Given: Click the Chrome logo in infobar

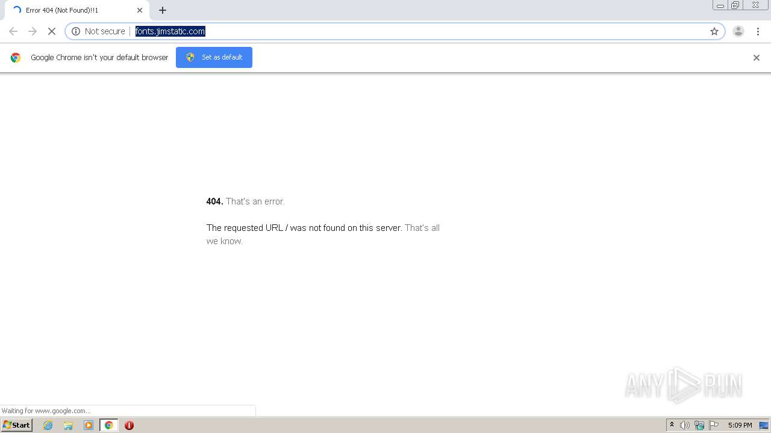Looking at the screenshot, I should (x=16, y=58).
